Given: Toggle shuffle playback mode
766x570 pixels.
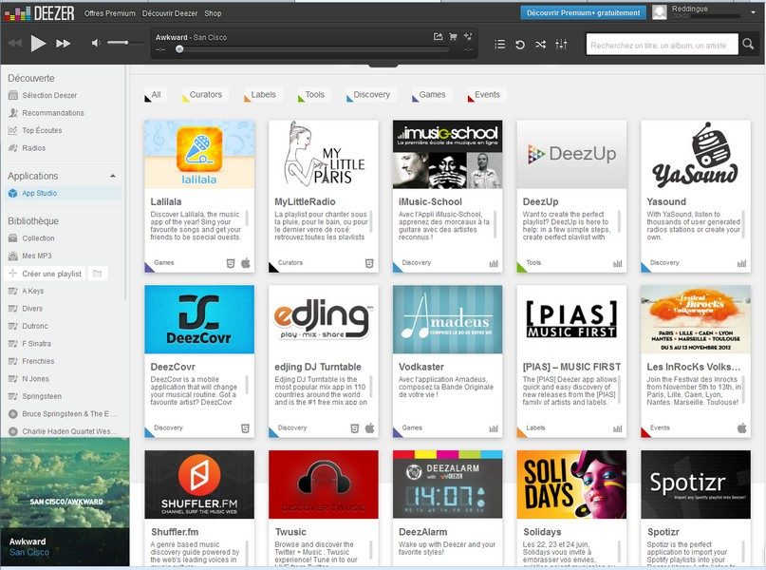Looking at the screenshot, I should [x=540, y=45].
